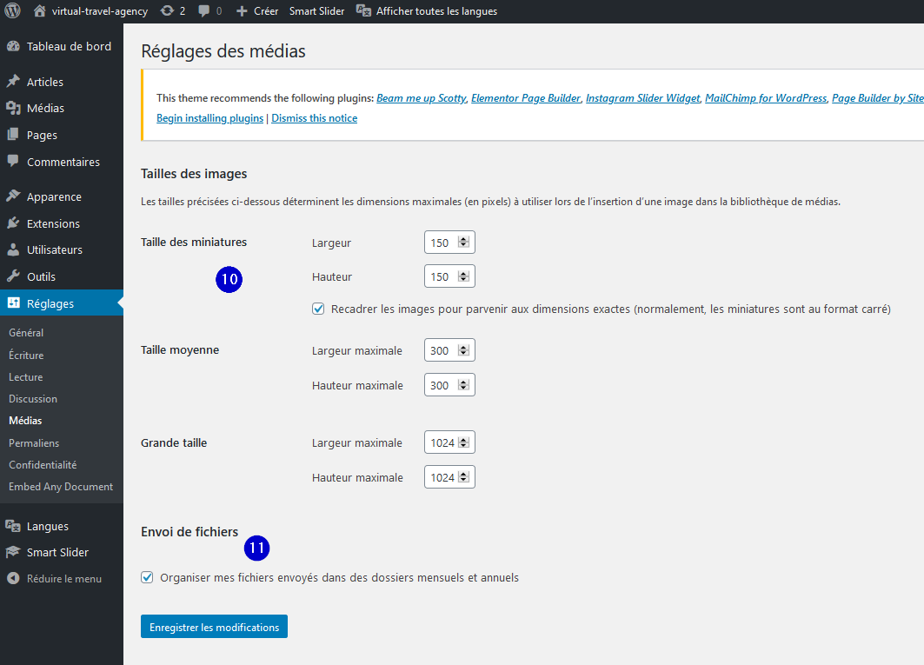Open Embed Any Document settings
The height and width of the screenshot is (665, 924).
(61, 487)
